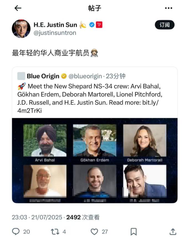Open the three-dot more options menu

point(168,8)
